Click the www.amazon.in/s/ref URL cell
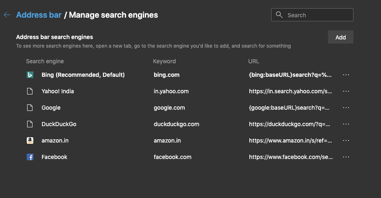 pos(290,140)
